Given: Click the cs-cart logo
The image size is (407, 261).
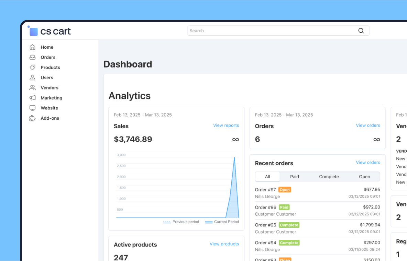Looking at the screenshot, I should tap(49, 31).
